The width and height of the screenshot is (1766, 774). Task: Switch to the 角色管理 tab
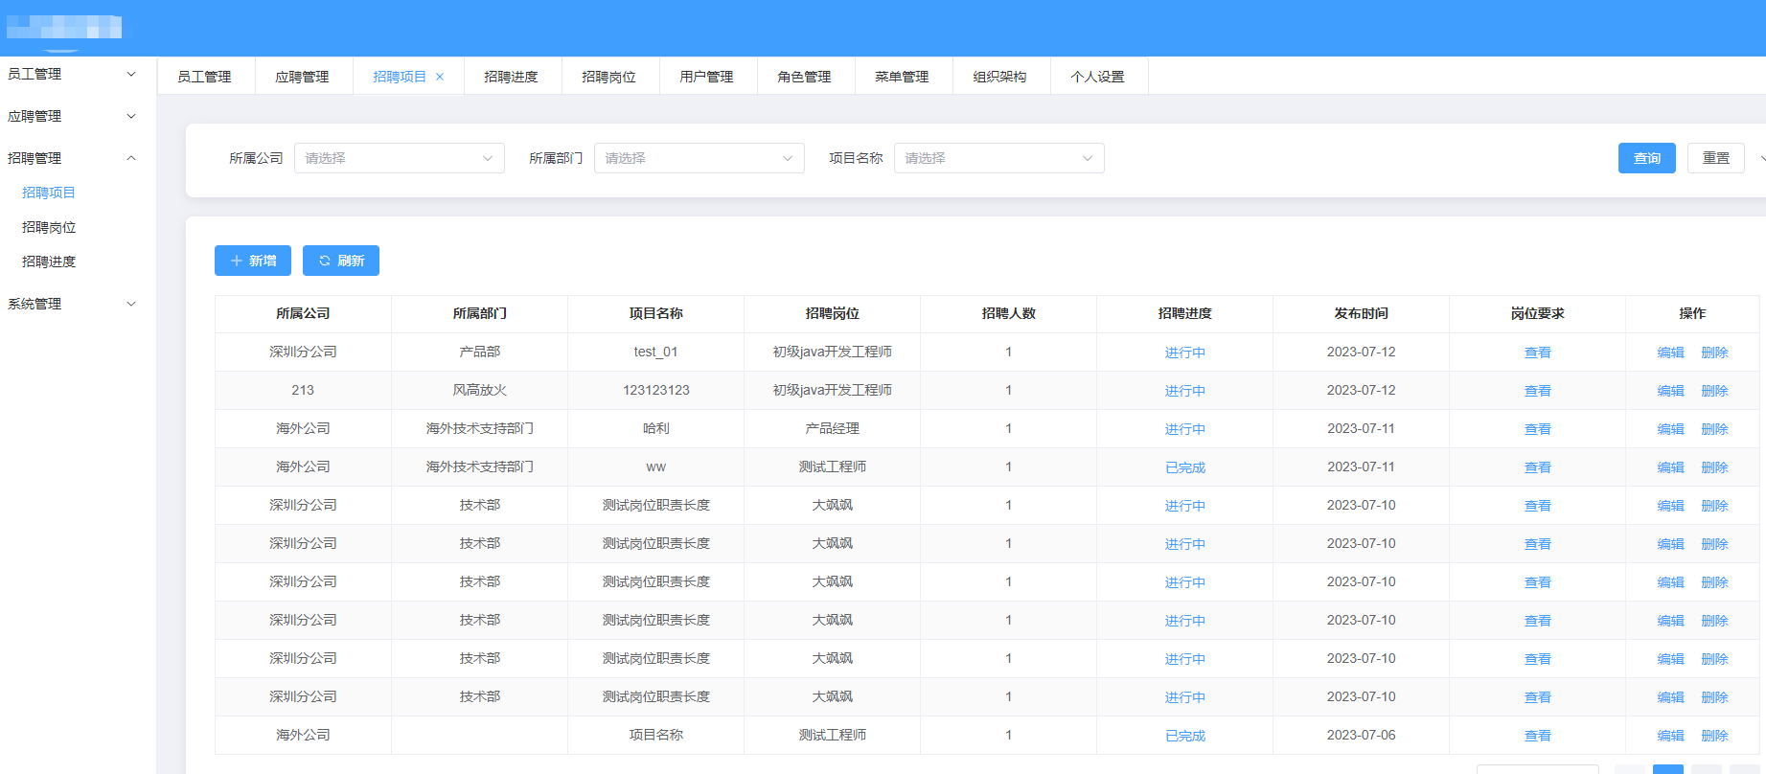pos(805,77)
